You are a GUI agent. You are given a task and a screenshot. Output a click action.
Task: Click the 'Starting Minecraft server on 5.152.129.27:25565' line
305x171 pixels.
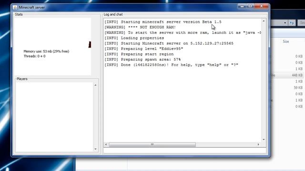click(x=169, y=43)
